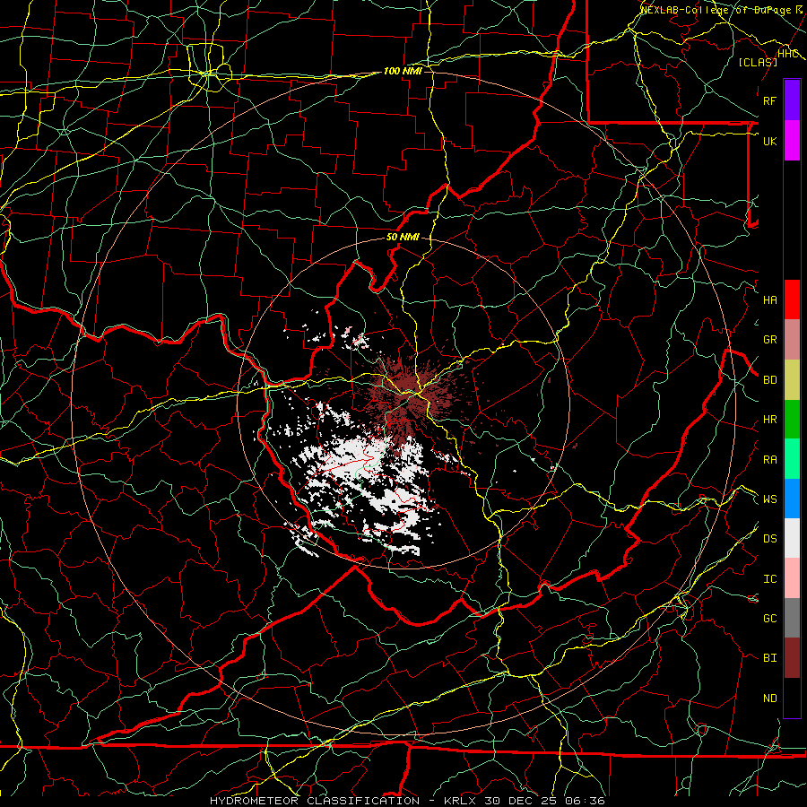The height and width of the screenshot is (807, 807).
Task: Pick the dark green HR legend swatch
Action: coord(792,419)
